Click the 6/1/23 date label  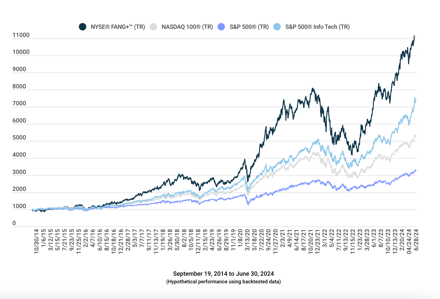pos(374,238)
